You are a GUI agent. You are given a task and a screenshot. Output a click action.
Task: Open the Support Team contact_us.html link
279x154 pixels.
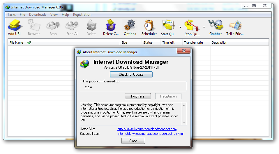click(x=150, y=134)
